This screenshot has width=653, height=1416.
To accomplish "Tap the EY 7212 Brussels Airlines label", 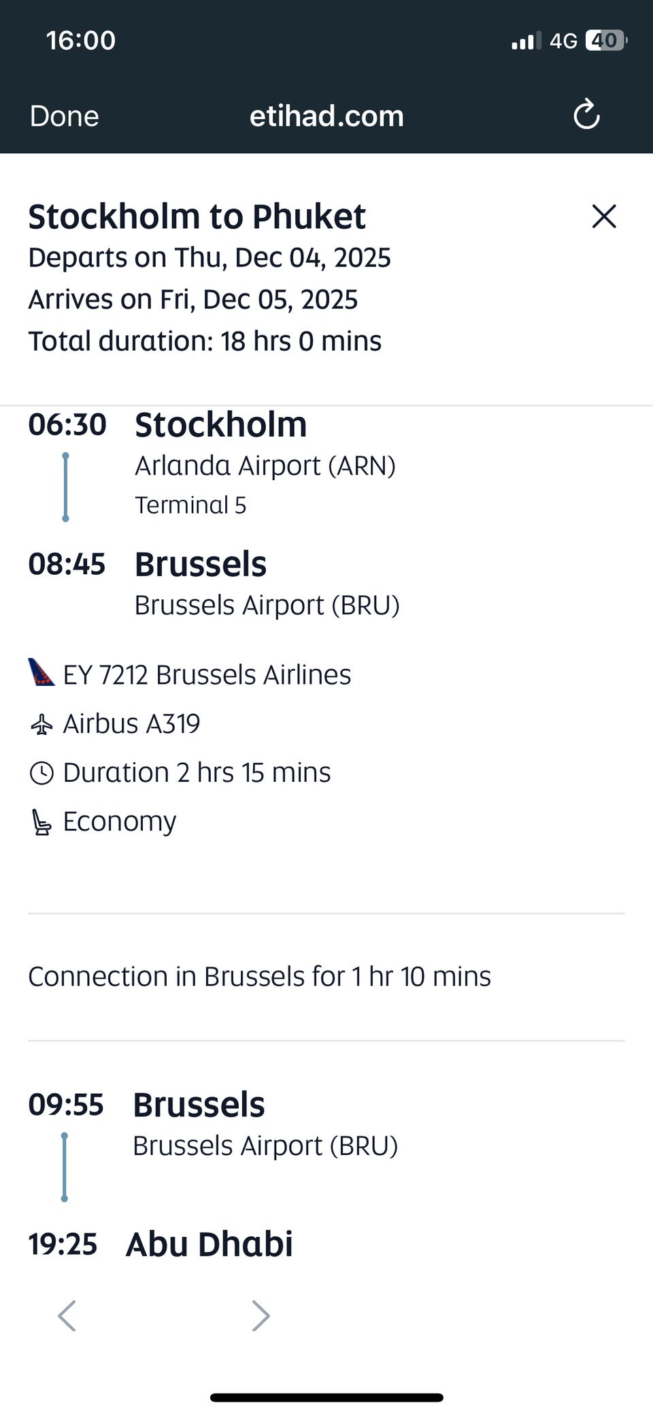I will click(207, 675).
